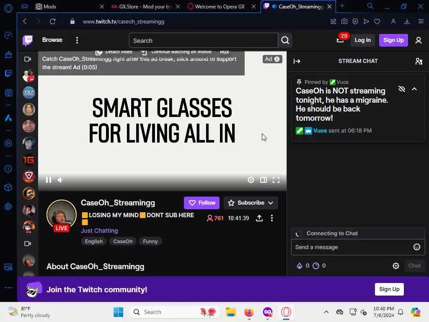
Task: Add page to bookmarks heart icon
Action: pyautogui.click(x=377, y=21)
